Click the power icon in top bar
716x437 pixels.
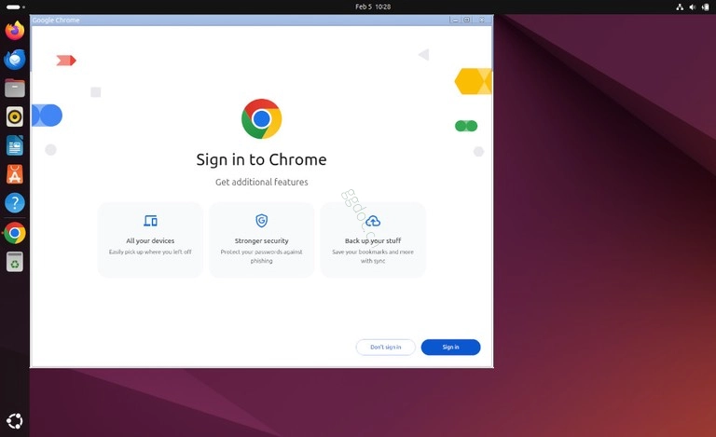coord(706,7)
